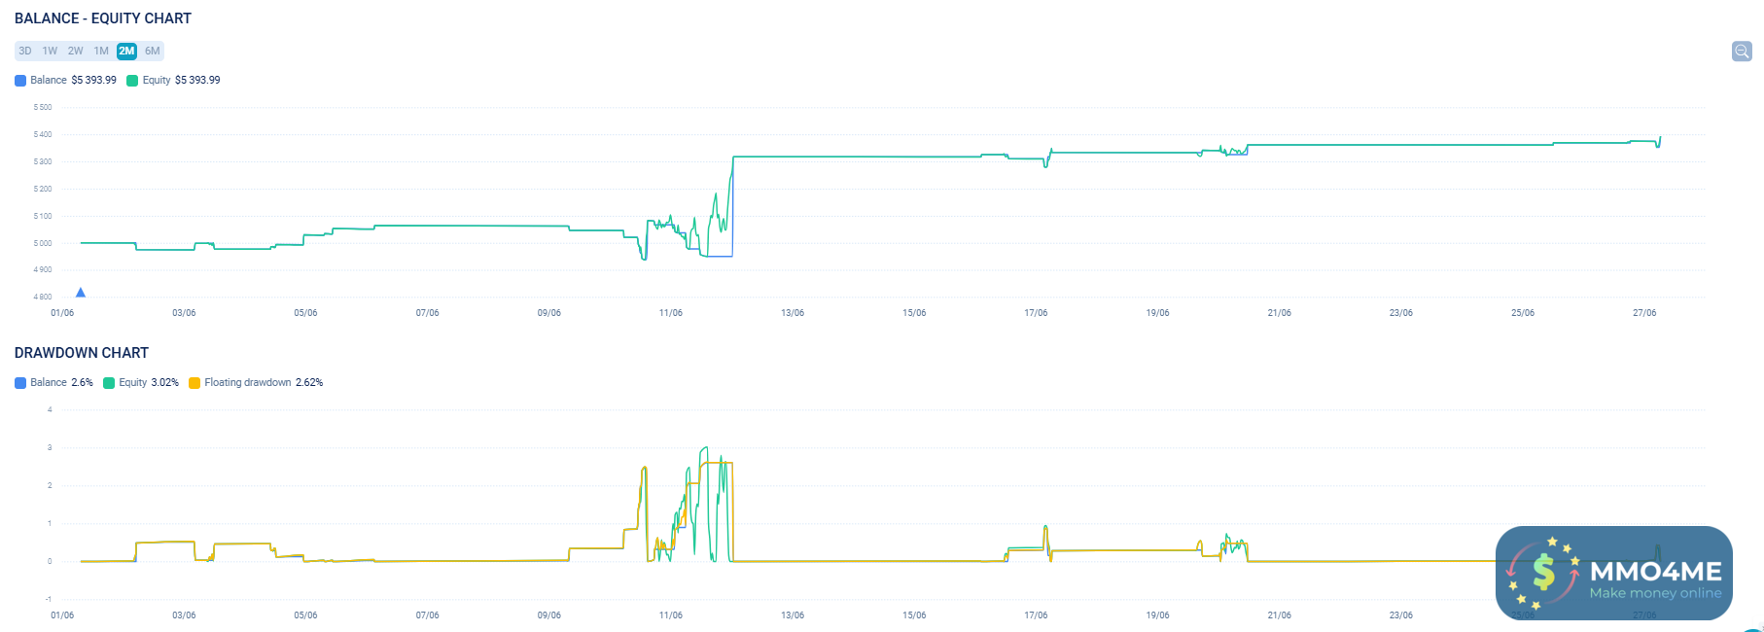Click the blue Balance swatch in equity chart legend
This screenshot has height=632, width=1764.
(20, 81)
